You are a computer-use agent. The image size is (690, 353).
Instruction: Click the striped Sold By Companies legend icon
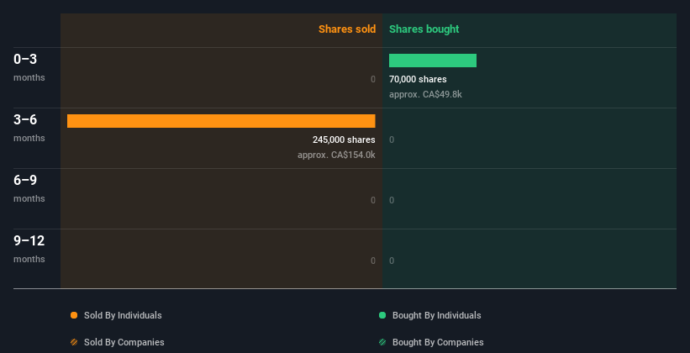74,342
